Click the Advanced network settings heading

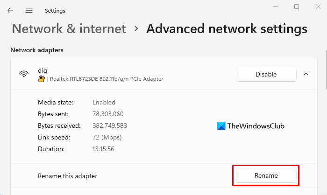pos(227,28)
